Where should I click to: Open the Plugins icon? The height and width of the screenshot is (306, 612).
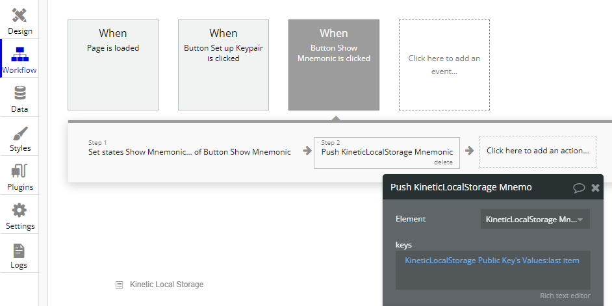19,172
